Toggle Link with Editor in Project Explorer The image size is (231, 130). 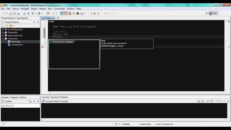click(x=6, y=26)
